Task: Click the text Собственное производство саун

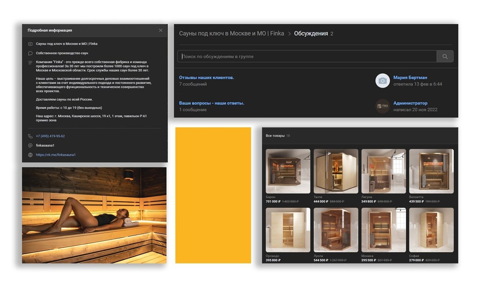Action: click(62, 53)
